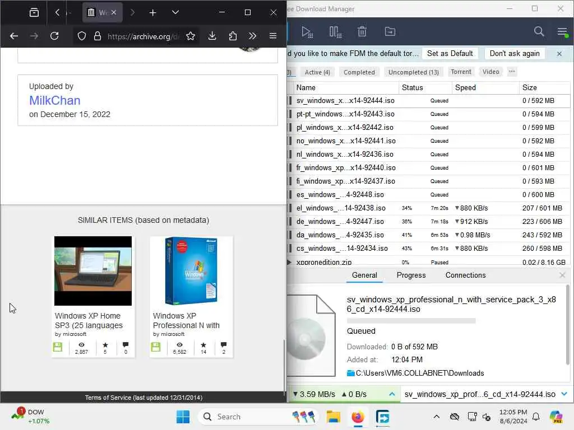The height and width of the screenshot is (430, 574).
Task: Open the Windows Start menu
Action: pos(183,417)
